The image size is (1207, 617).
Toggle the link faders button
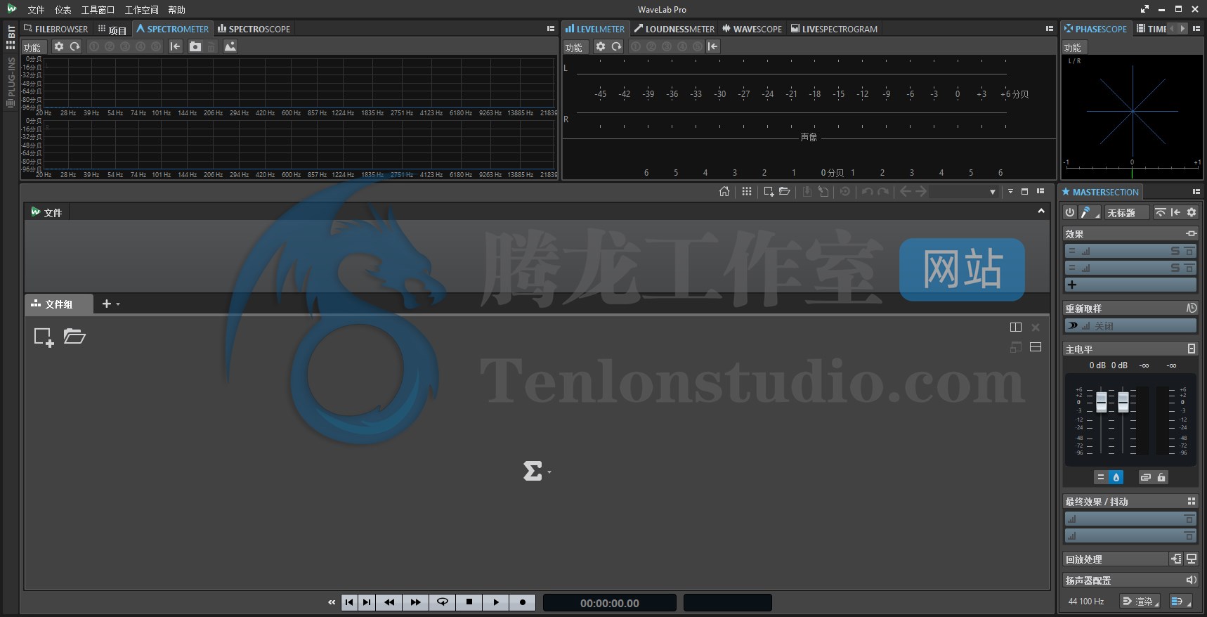pyautogui.click(x=1145, y=477)
